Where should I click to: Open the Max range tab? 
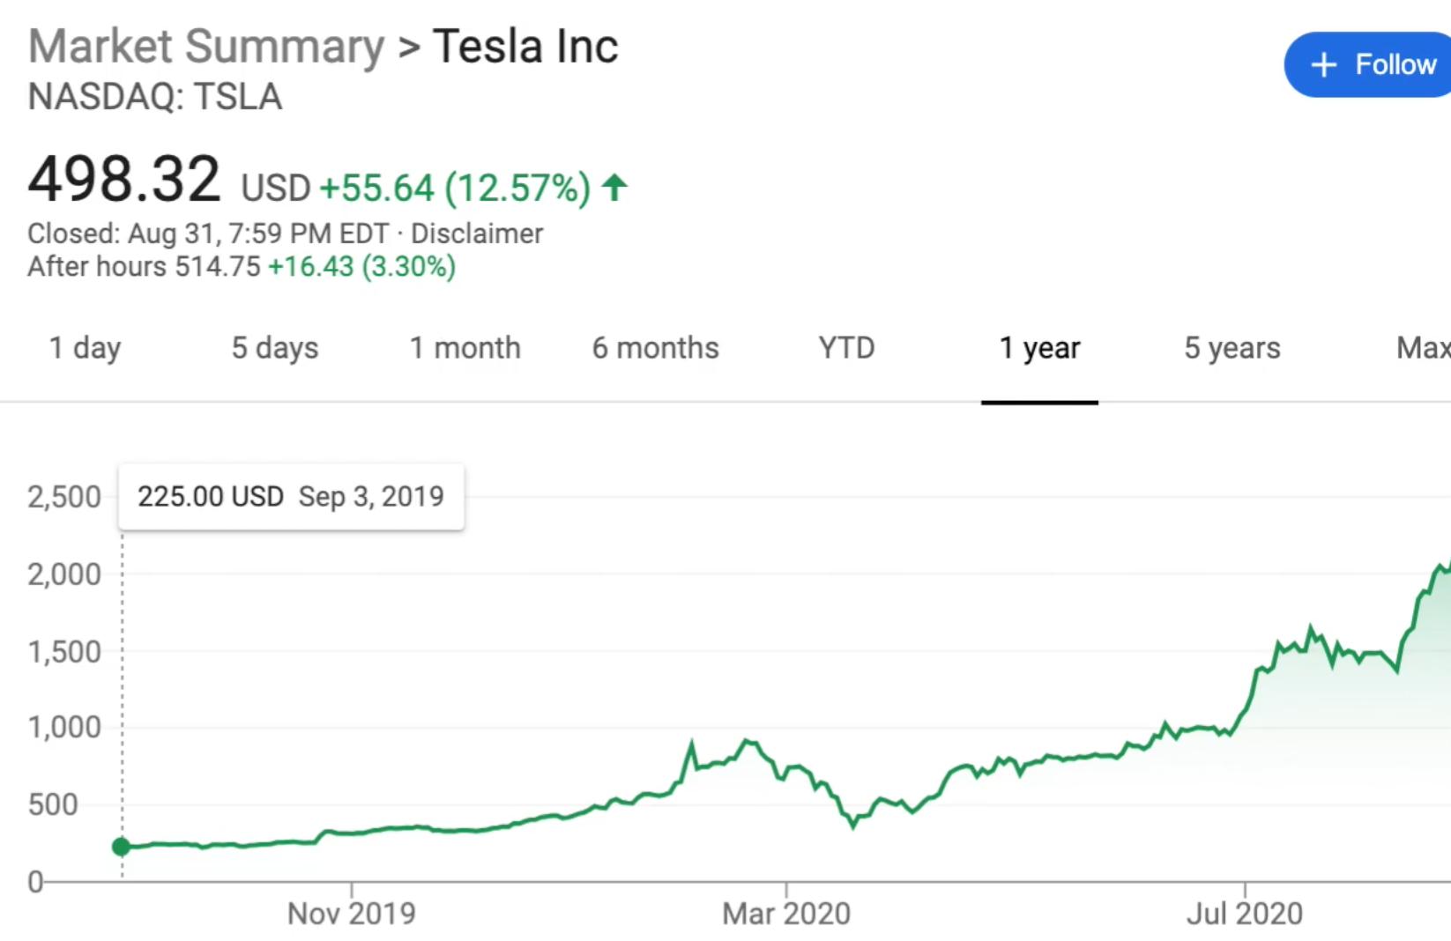(1423, 348)
